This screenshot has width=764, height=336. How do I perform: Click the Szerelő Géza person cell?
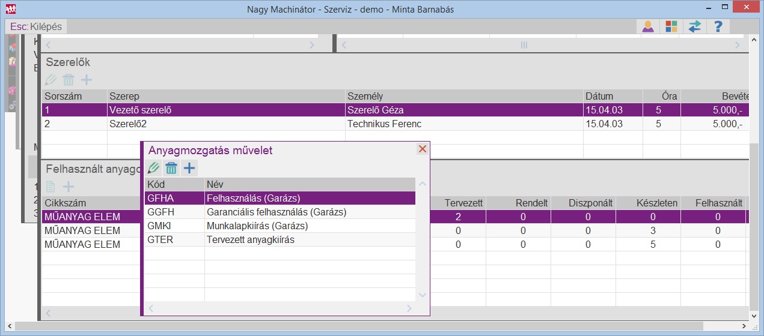pyautogui.click(x=465, y=110)
